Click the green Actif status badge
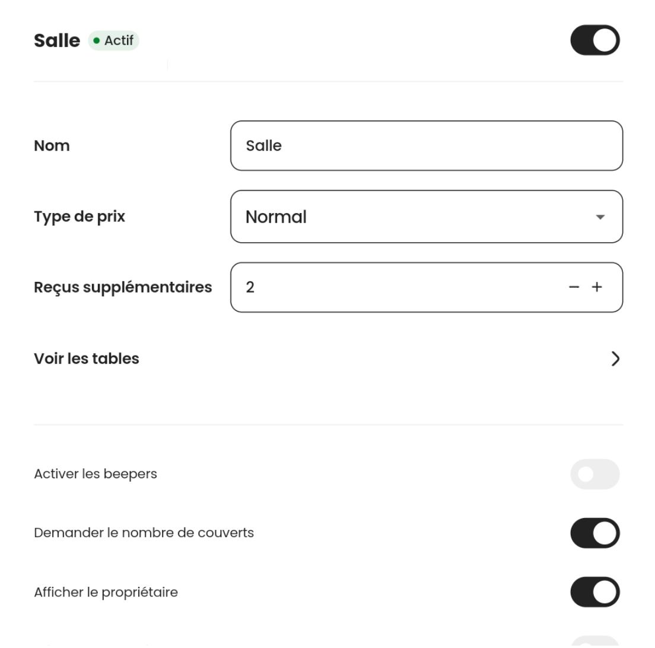The width and height of the screenshot is (655, 648). tap(113, 41)
